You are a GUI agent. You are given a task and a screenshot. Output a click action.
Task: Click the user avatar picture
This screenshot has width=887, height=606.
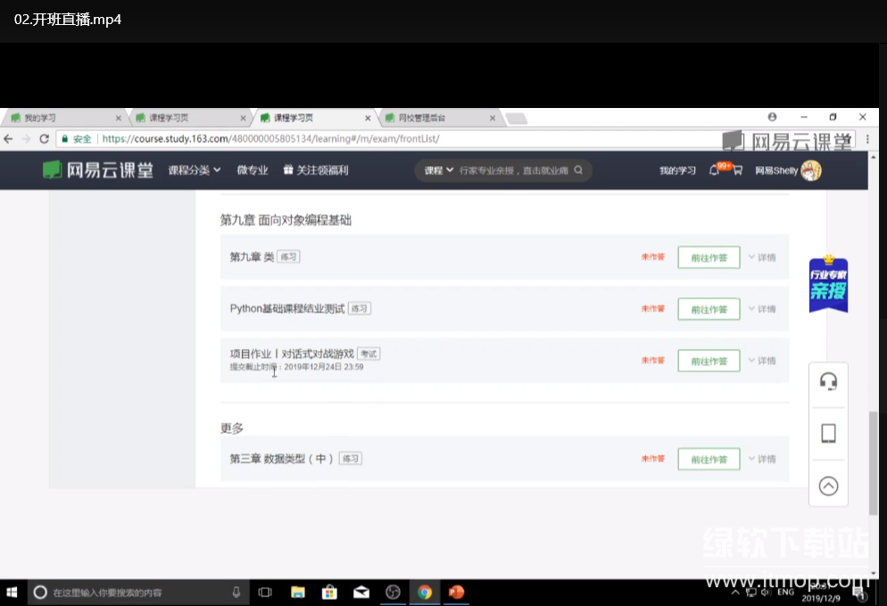click(810, 170)
